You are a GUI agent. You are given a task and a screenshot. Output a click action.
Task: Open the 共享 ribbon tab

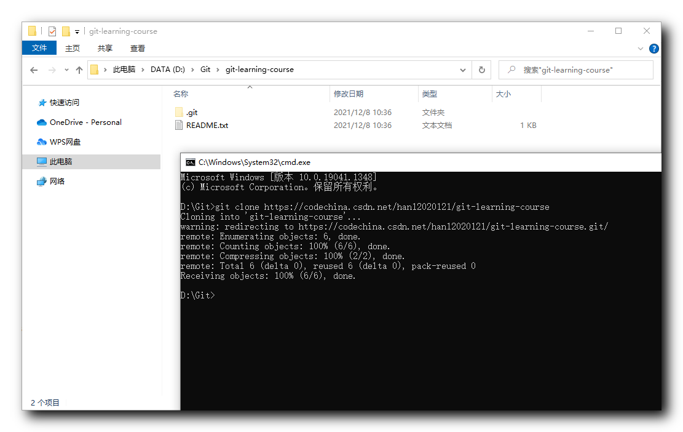point(105,48)
